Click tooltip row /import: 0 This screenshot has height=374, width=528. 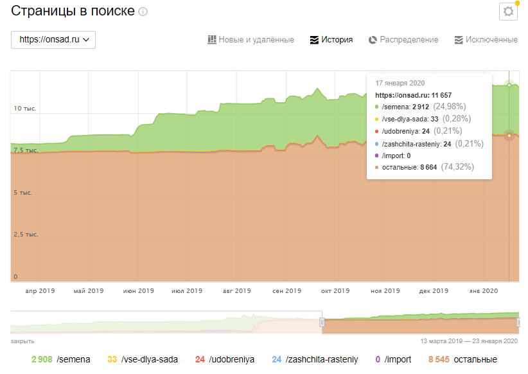coord(392,156)
